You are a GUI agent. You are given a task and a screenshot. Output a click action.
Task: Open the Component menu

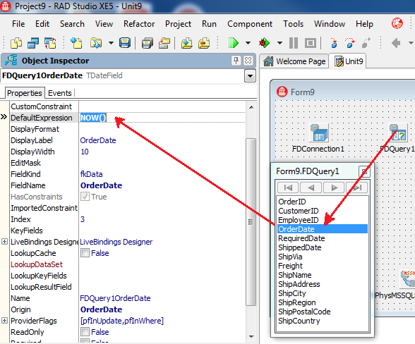[x=250, y=24]
